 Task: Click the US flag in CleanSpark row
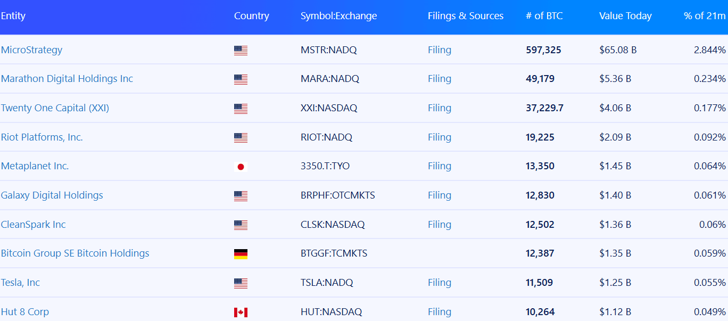click(x=241, y=225)
